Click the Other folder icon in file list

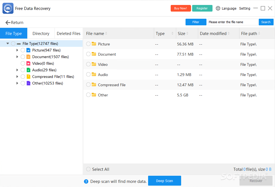94,94
